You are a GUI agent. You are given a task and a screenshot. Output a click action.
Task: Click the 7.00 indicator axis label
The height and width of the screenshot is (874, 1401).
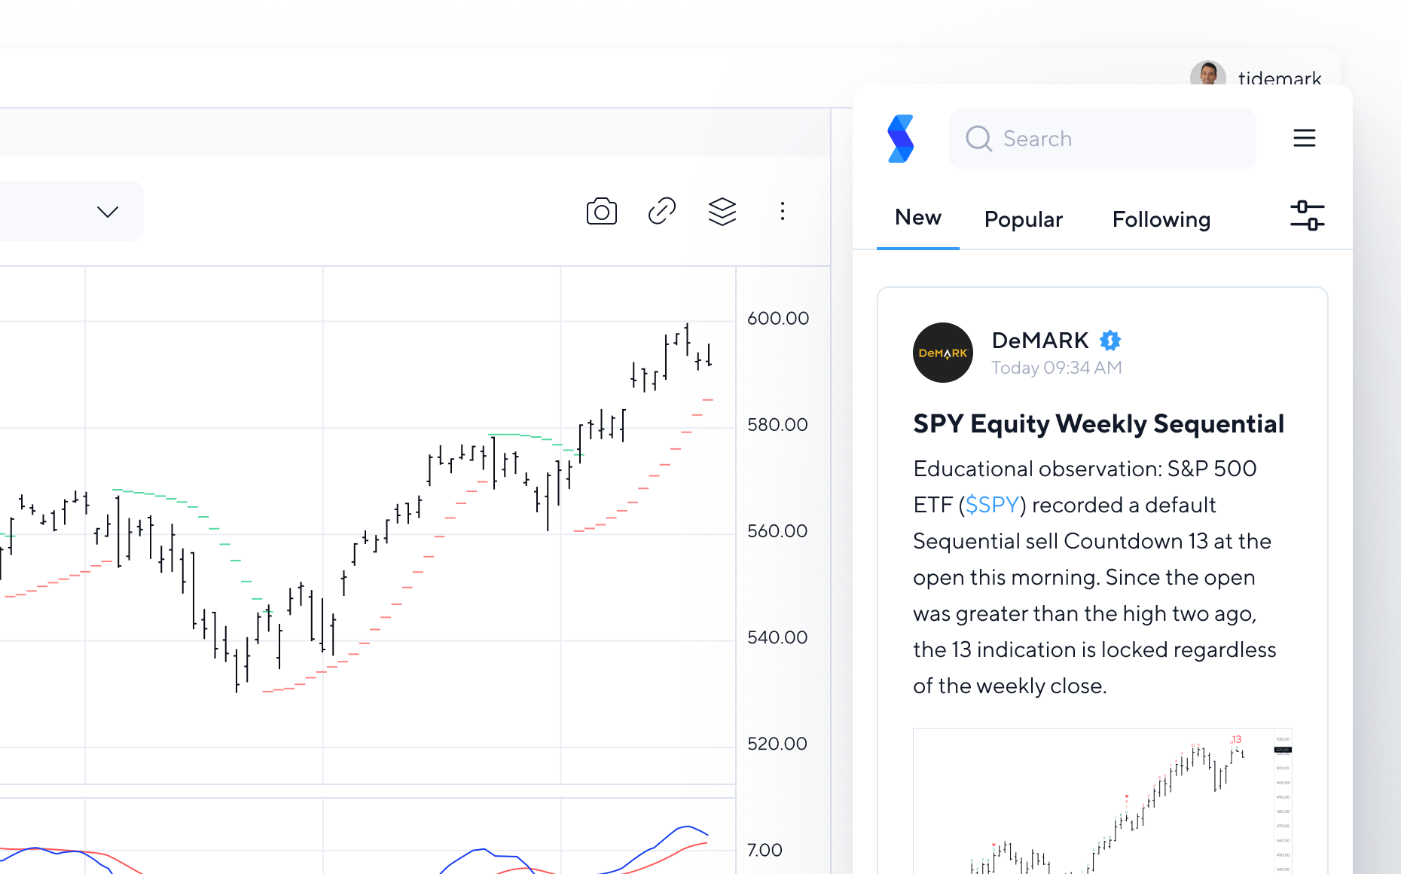click(x=765, y=850)
